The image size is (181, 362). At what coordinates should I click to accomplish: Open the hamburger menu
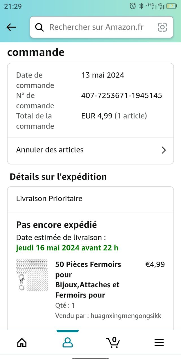159,342
